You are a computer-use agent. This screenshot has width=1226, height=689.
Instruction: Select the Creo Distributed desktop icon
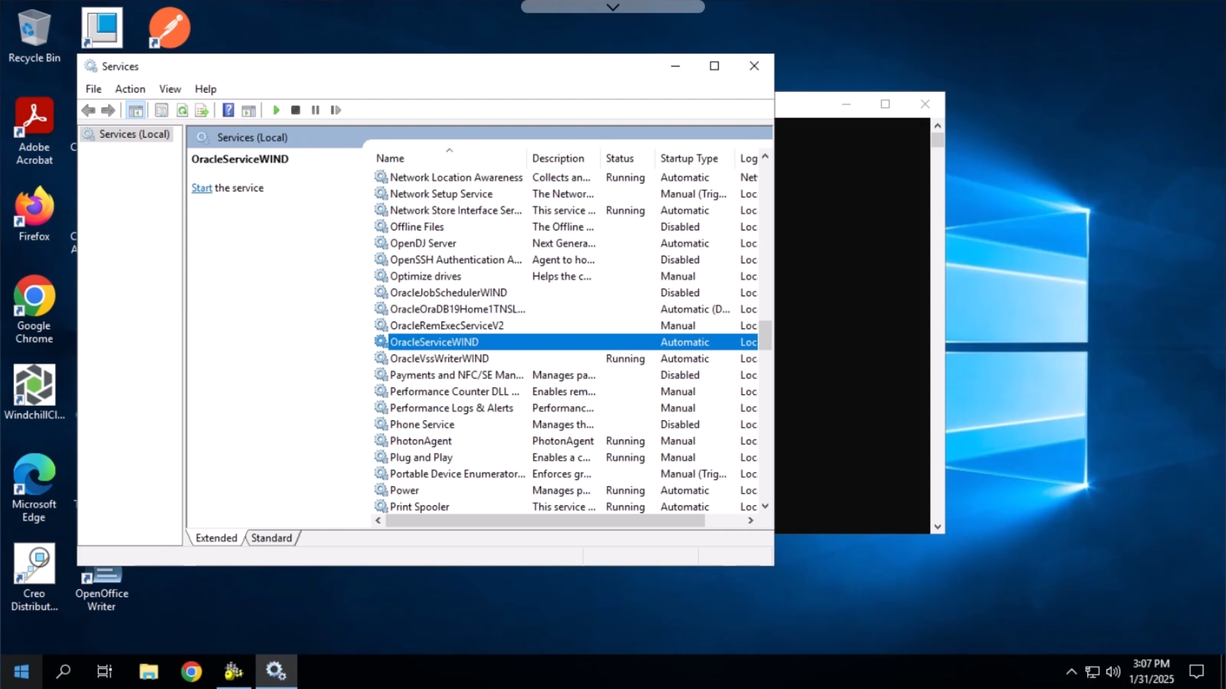pyautogui.click(x=34, y=577)
